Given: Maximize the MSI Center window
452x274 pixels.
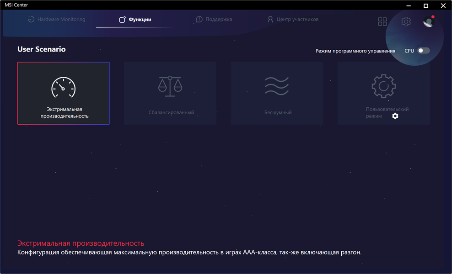Looking at the screenshot, I should coord(426,5).
